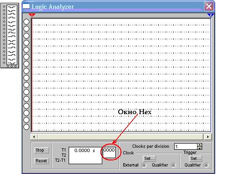233x174 pixels.
Task: Decrease Clocks per division value
Action: click(x=199, y=148)
